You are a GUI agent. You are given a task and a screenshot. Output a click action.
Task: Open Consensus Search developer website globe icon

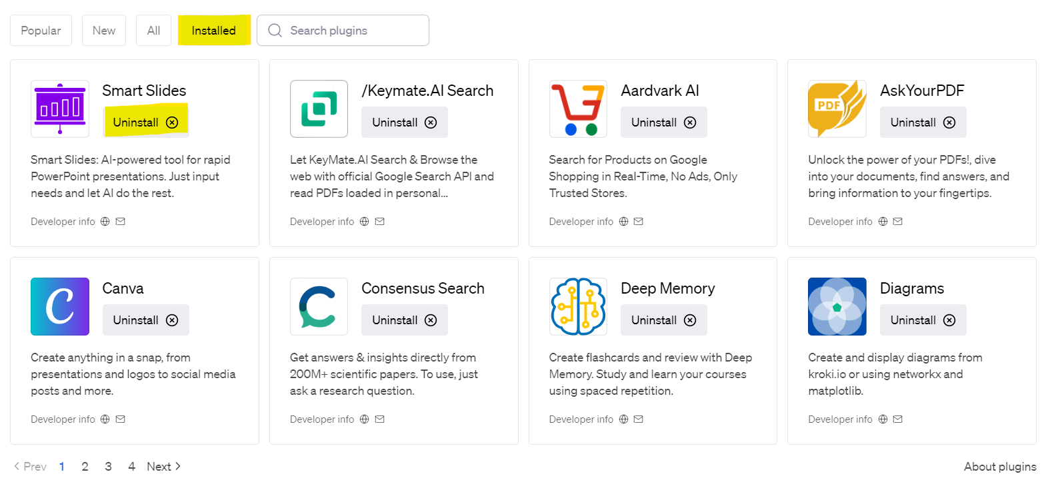365,419
